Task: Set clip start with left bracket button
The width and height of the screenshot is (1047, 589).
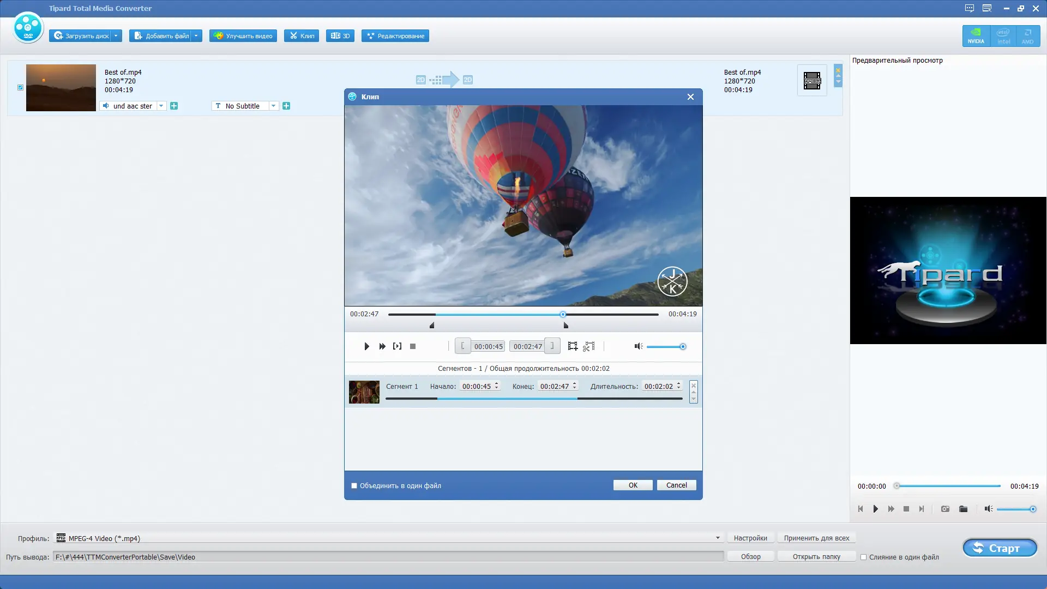Action: [462, 346]
